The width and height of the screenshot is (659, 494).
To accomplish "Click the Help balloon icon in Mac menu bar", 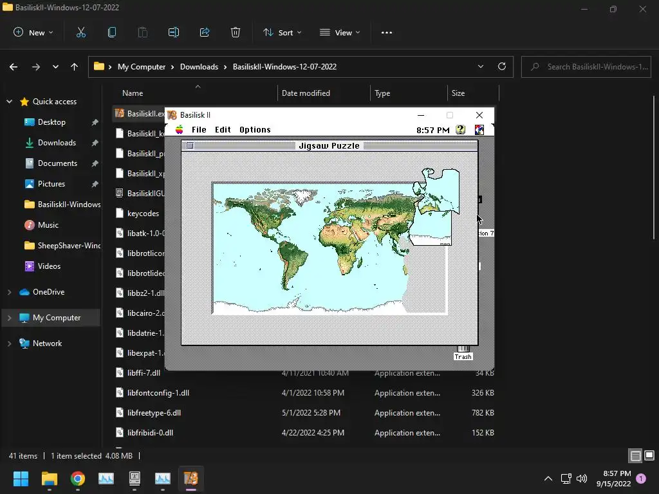I will 461,130.
